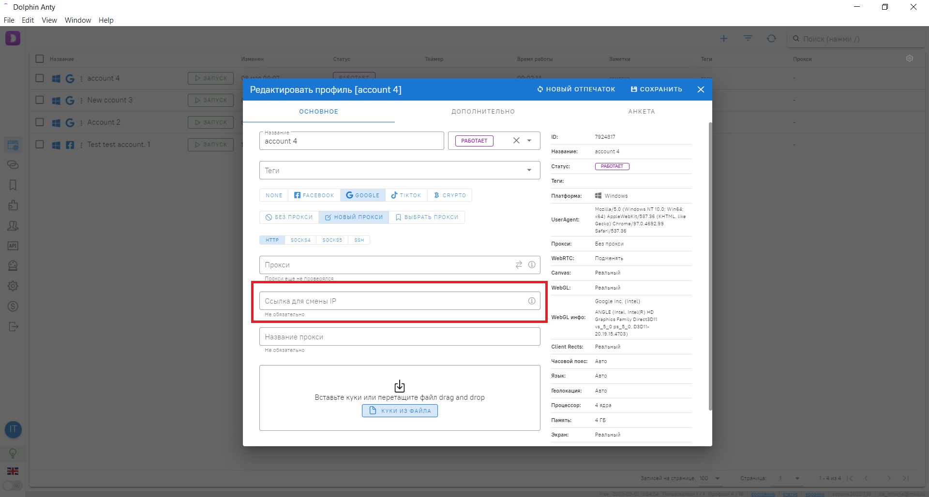Click the add profile plus icon
The height and width of the screenshot is (497, 929).
724,39
